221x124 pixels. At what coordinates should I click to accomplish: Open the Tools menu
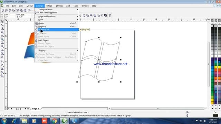point(76,6)
